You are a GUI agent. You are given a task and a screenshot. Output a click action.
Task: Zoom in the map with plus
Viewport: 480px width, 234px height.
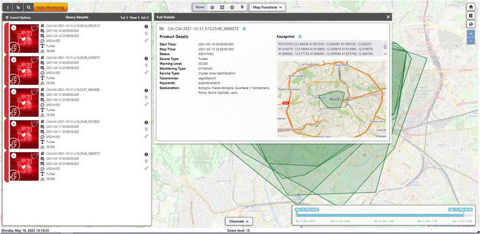coord(471,34)
